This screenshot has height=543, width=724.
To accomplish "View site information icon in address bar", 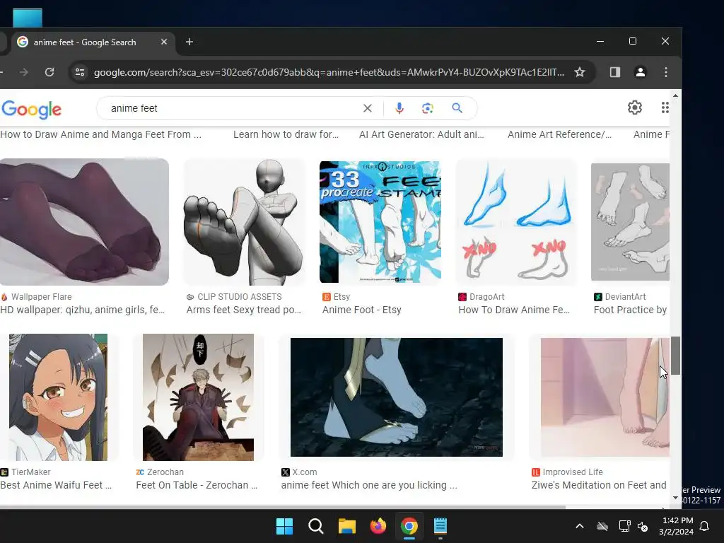I will pyautogui.click(x=80, y=72).
